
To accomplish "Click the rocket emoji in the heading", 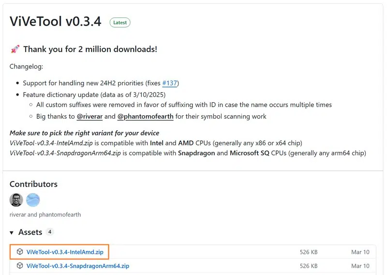I will (x=15, y=49).
